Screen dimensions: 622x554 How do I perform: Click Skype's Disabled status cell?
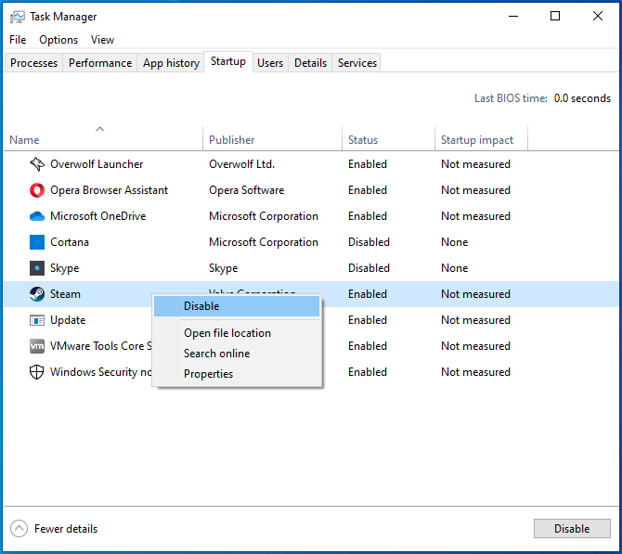pos(369,268)
